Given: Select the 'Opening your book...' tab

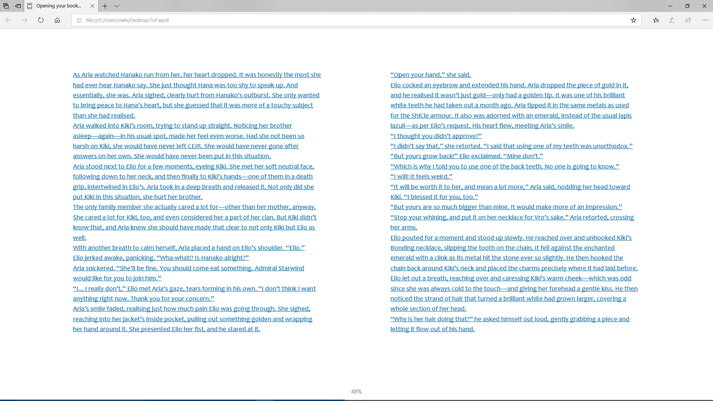Looking at the screenshot, I should pyautogui.click(x=59, y=6).
